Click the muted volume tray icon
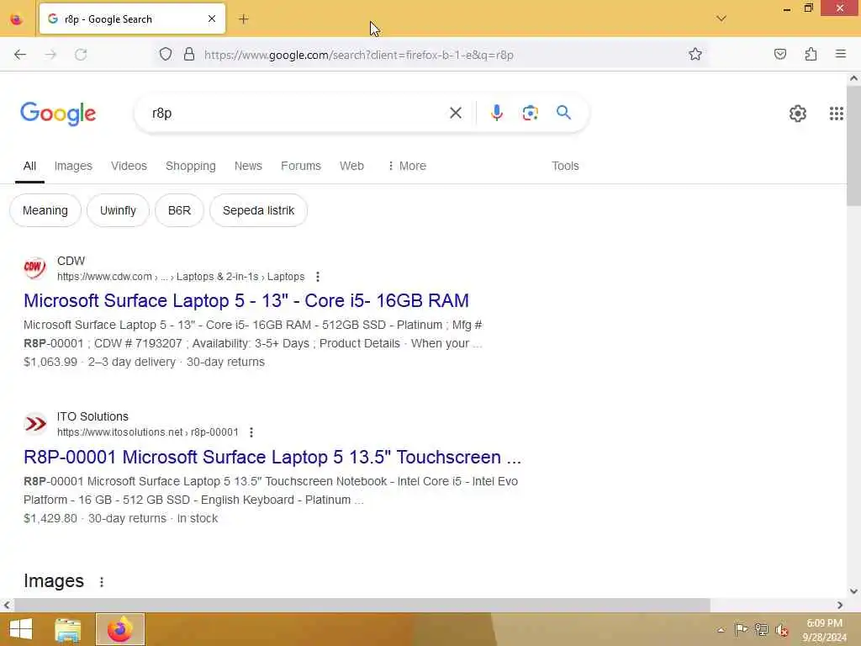The height and width of the screenshot is (646, 861). (782, 630)
